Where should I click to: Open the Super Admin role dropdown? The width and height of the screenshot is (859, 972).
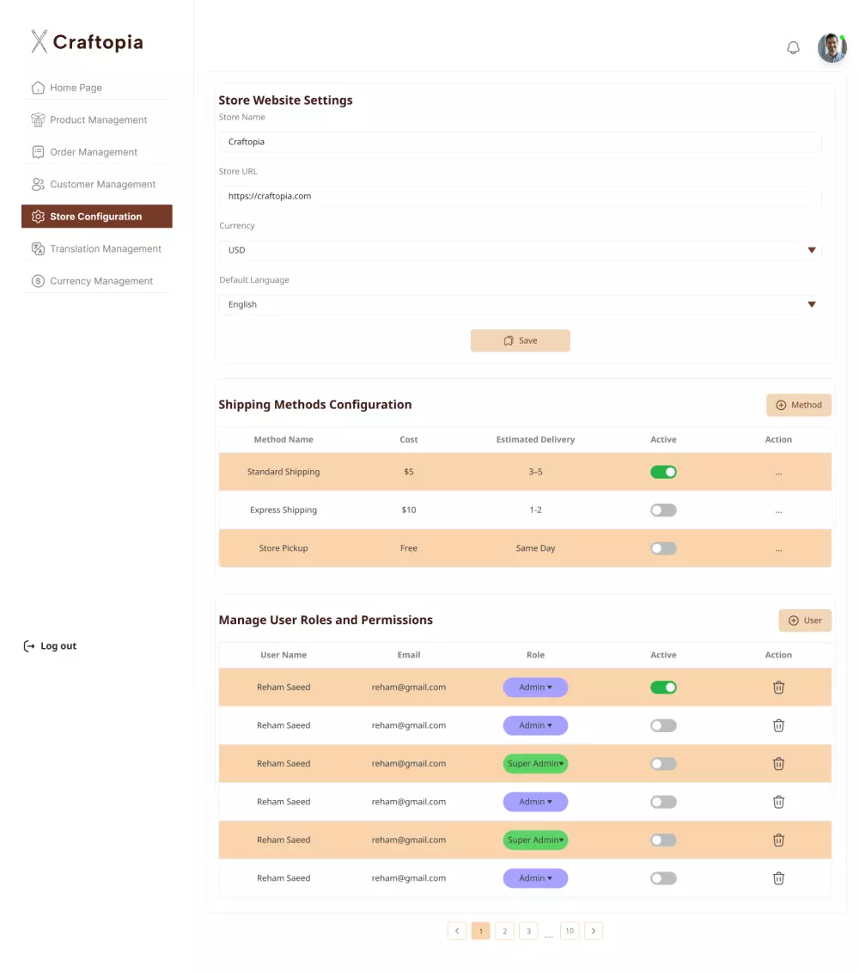(x=535, y=763)
